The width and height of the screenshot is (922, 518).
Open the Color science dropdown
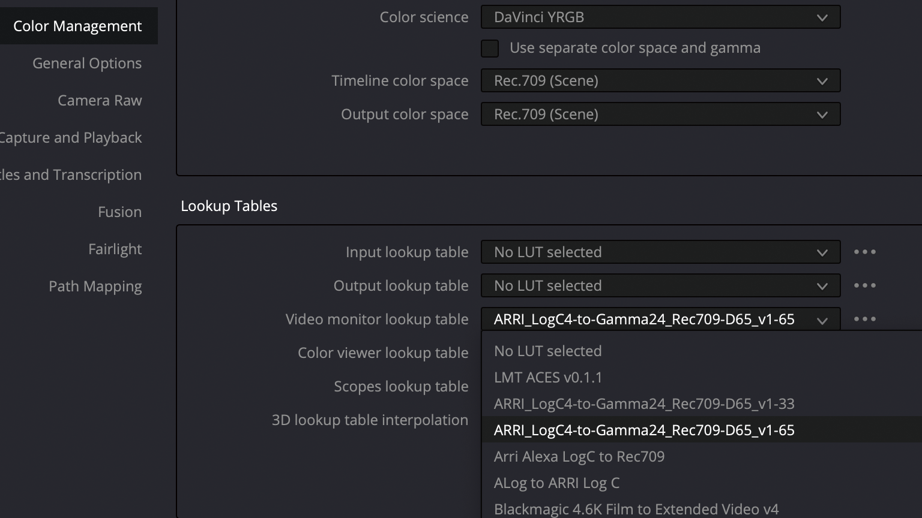coord(660,17)
